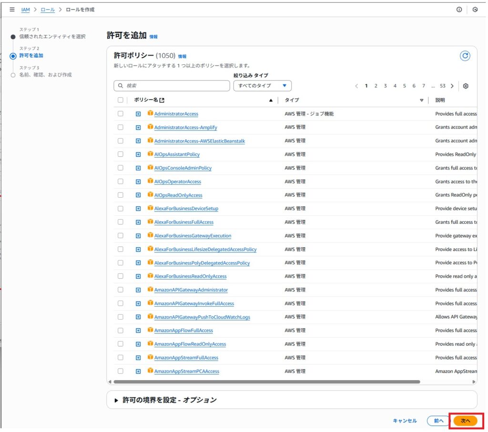Check the AlexaForBusinessGatewayExecution checkbox
Viewport: 488px width, 432px height.
(121, 236)
